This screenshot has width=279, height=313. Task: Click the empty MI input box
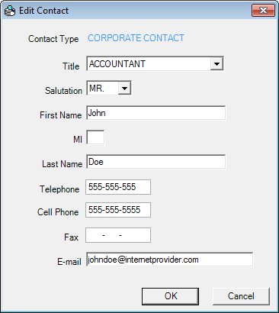click(x=95, y=137)
